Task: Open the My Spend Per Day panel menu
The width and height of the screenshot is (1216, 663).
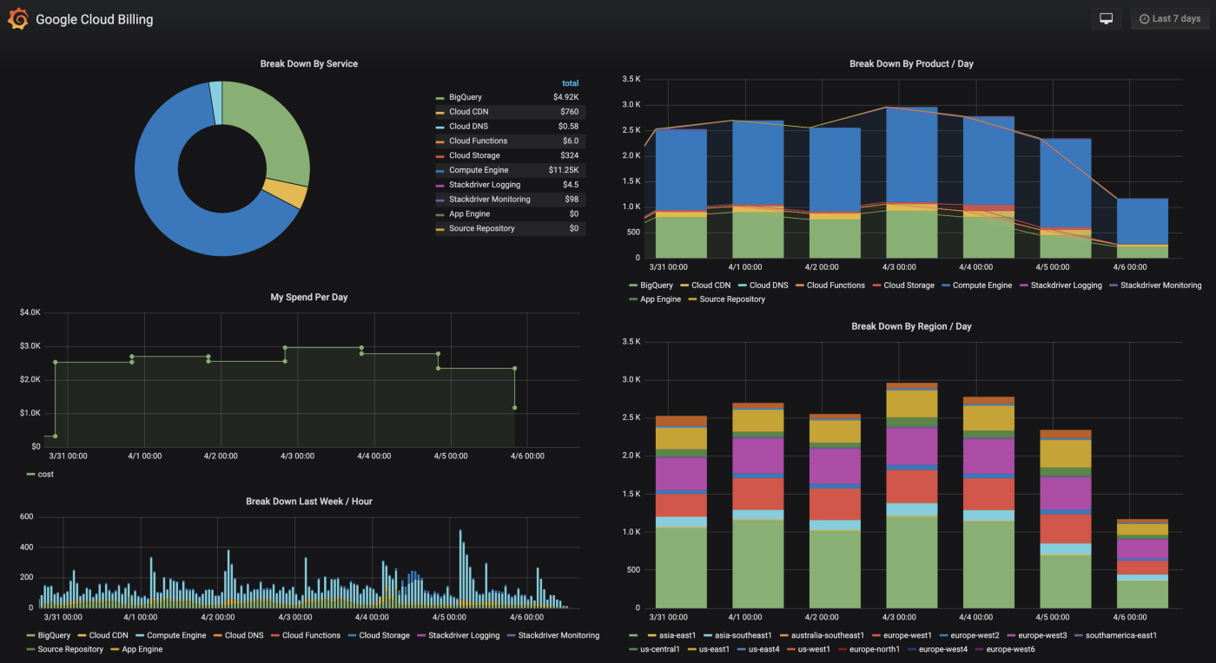Action: (309, 297)
